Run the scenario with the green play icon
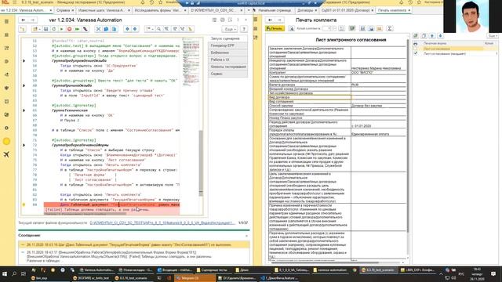The height and width of the screenshot is (282, 502). coord(61,29)
